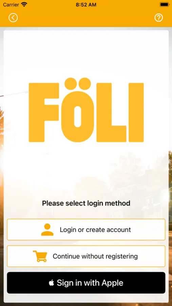Click the Apple logo icon
The height and width of the screenshot is (306, 172).
coord(52,283)
